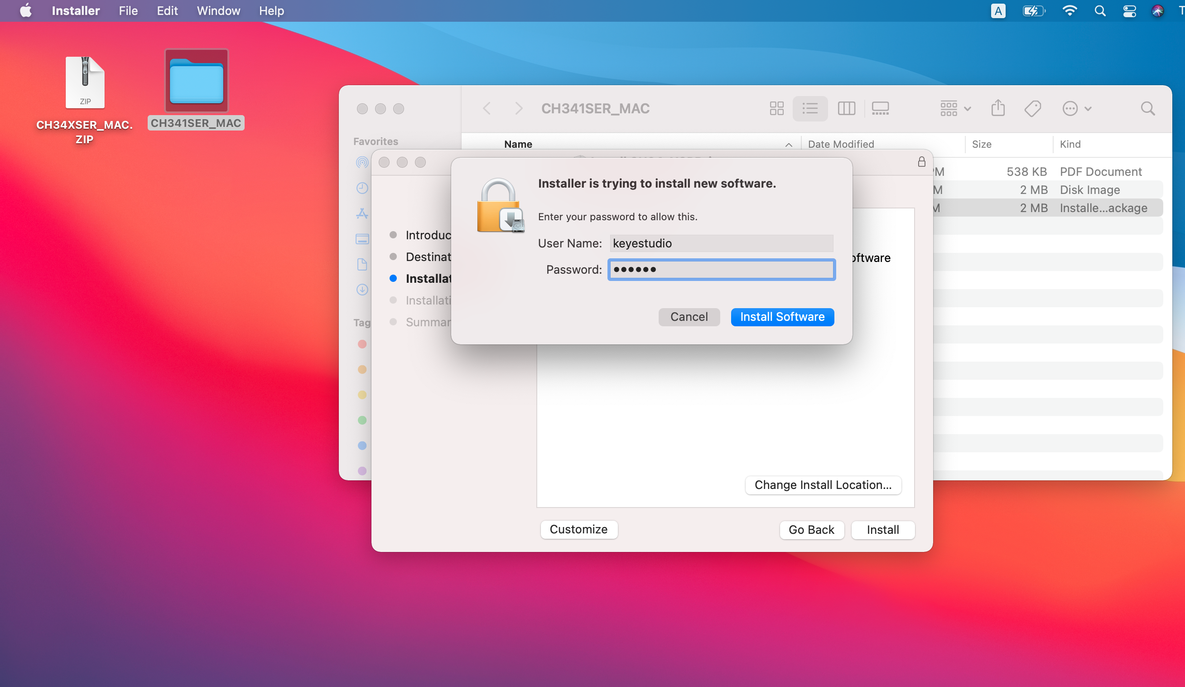This screenshot has width=1185, height=687.
Task: Select the red tag in Finder sidebar
Action: (361, 344)
